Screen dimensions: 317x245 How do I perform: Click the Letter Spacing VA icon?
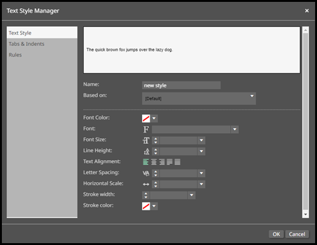[146, 173]
